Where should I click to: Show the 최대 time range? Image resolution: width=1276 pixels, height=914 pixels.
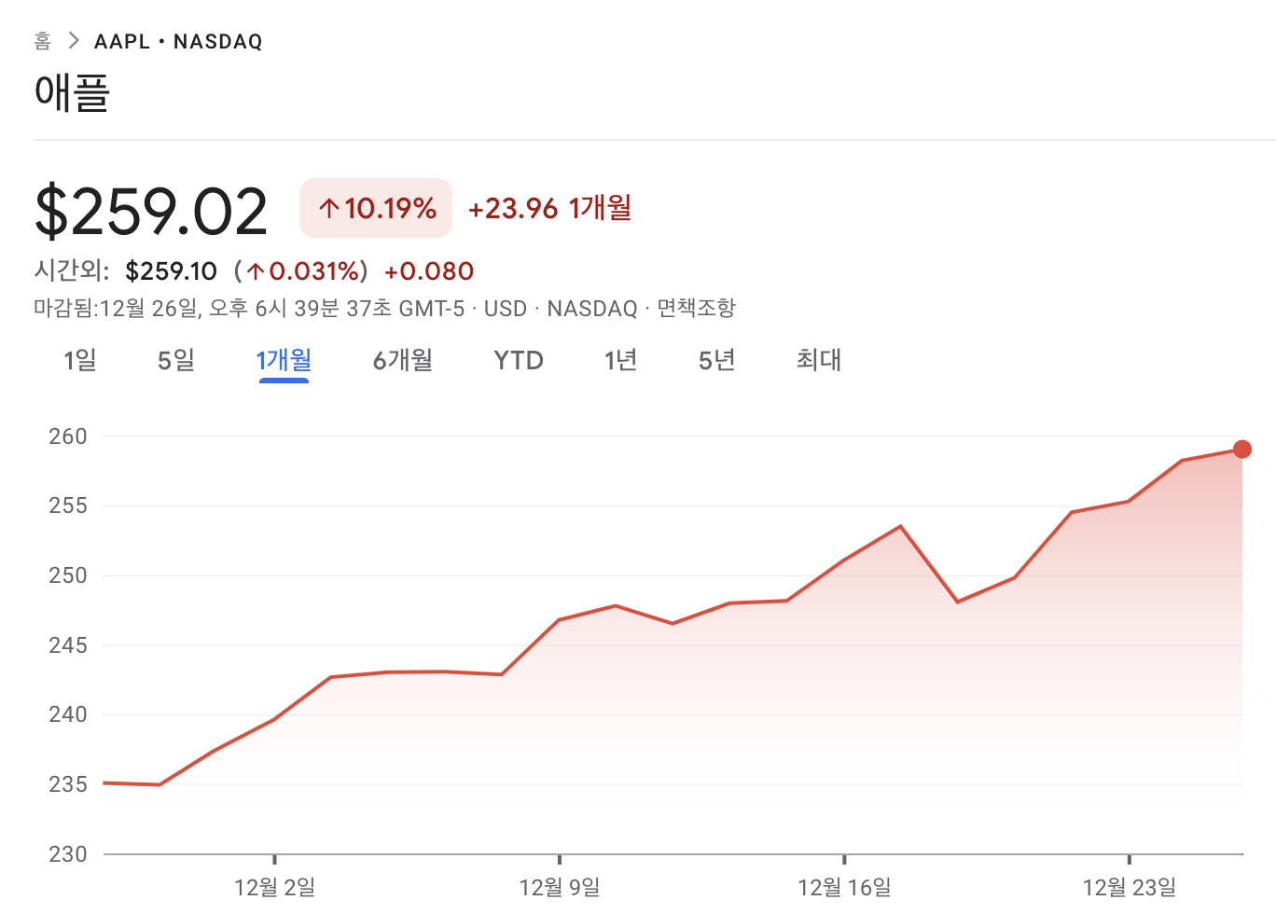point(819,360)
